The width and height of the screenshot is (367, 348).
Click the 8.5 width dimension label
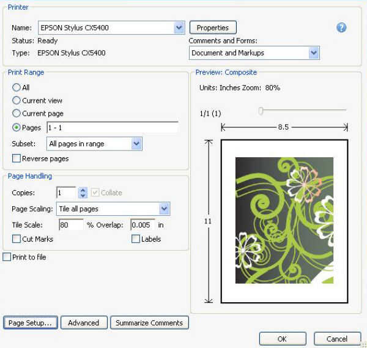[x=283, y=127]
